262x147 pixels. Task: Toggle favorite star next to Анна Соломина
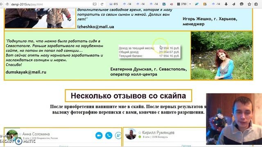[x=20, y=134]
